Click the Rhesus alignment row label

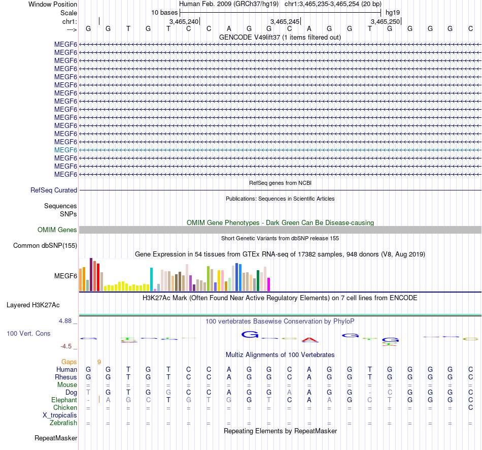(x=66, y=377)
